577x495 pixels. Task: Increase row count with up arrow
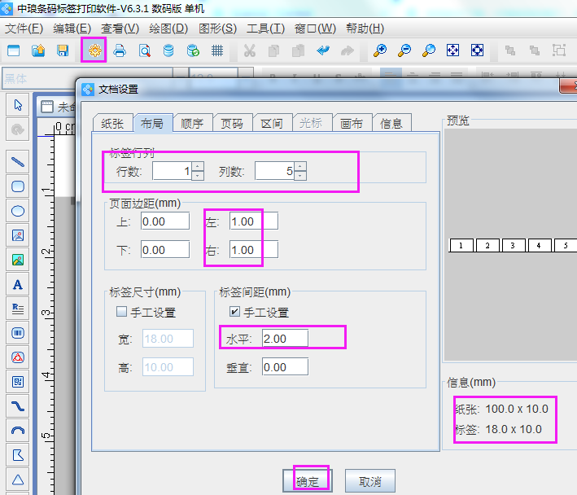click(x=198, y=167)
